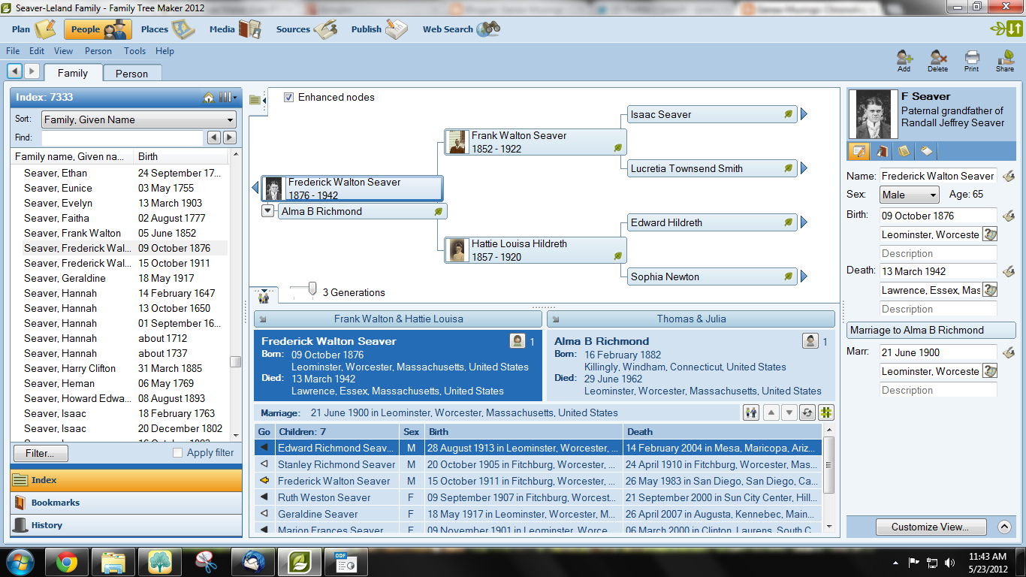Screen dimensions: 1026x577
Task: Open source citation icon beside Birth date
Action: tap(1009, 216)
